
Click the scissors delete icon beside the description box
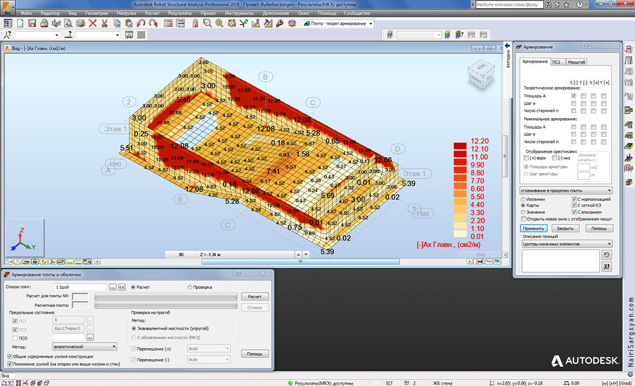pyautogui.click(x=606, y=266)
